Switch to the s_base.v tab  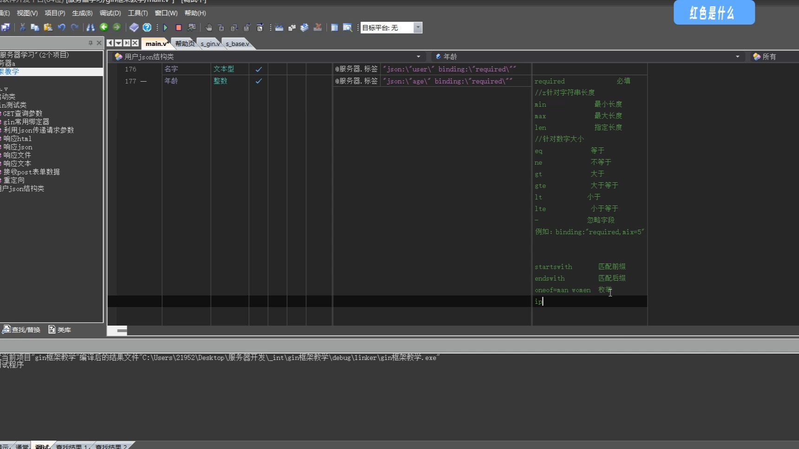click(x=237, y=44)
